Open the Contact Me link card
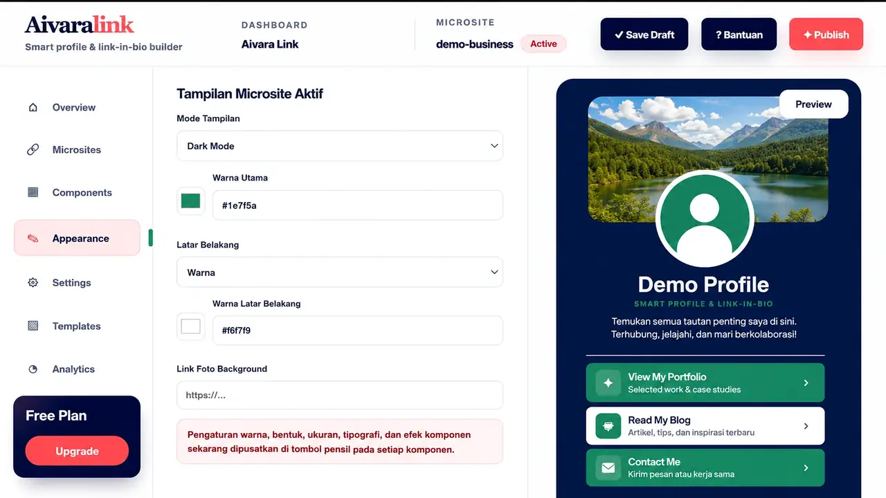This screenshot has height=498, width=886. coord(705,468)
